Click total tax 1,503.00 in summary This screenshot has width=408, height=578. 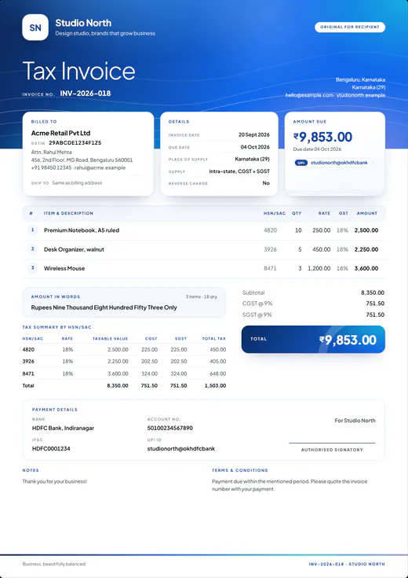(216, 385)
